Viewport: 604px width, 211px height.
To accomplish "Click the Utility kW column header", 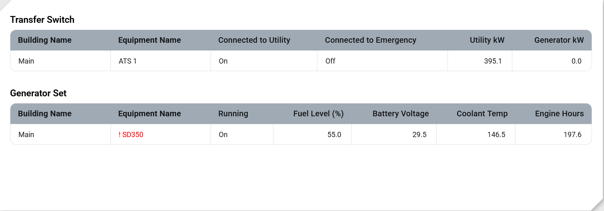I will pyautogui.click(x=487, y=40).
